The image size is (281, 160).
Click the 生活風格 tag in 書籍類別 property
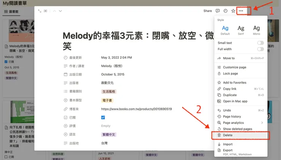[x=109, y=92]
